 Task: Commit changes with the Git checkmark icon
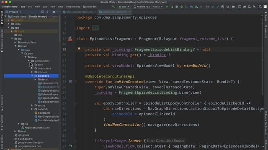(218, 7)
